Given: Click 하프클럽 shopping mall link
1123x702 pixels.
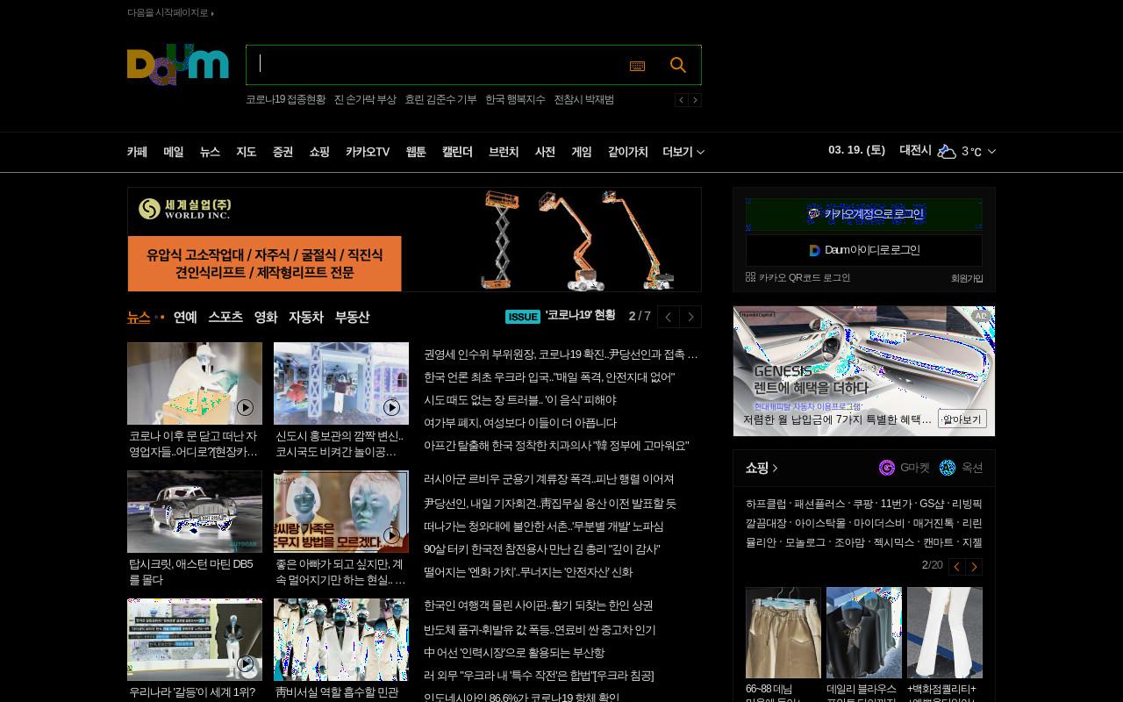Looking at the screenshot, I should pyautogui.click(x=766, y=504).
